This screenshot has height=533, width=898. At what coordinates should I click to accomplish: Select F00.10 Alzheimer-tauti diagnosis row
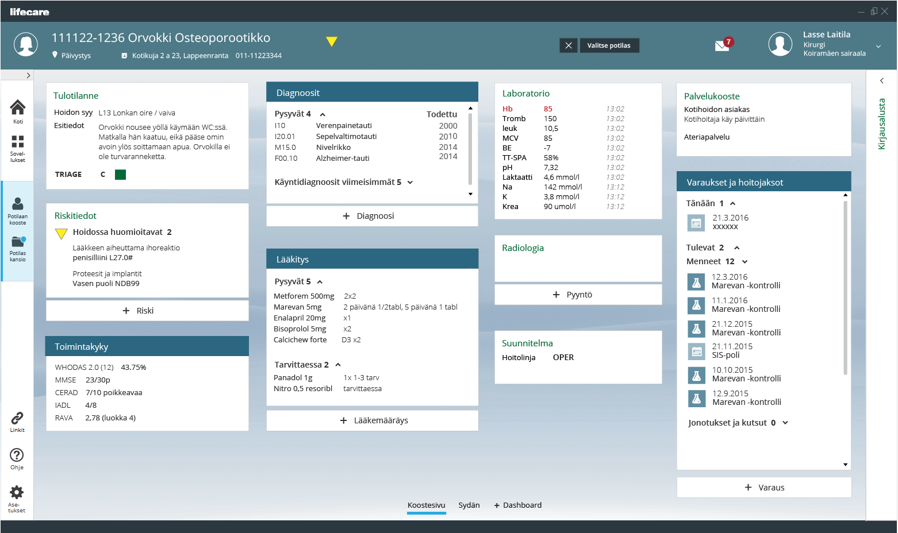(366, 159)
